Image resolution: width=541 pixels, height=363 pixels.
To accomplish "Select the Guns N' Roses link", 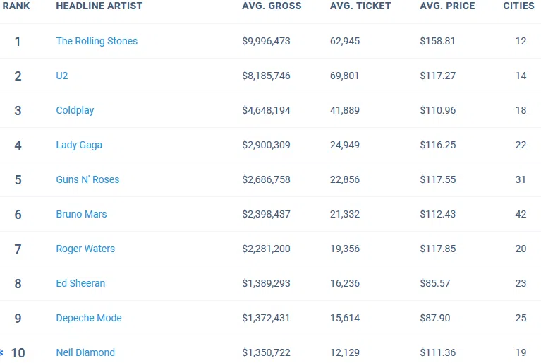I will click(87, 179).
